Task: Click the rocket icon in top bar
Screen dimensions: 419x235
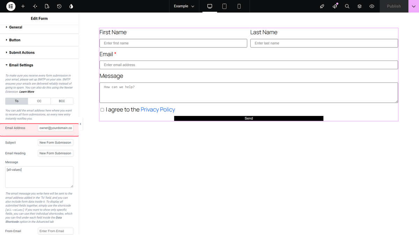Action: [x=322, y=6]
